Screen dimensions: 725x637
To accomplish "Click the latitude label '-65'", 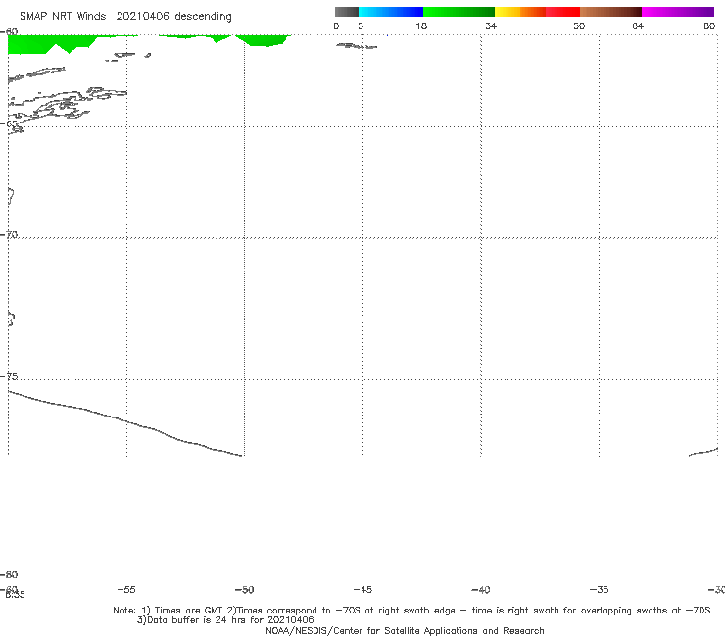I will 9,124.
